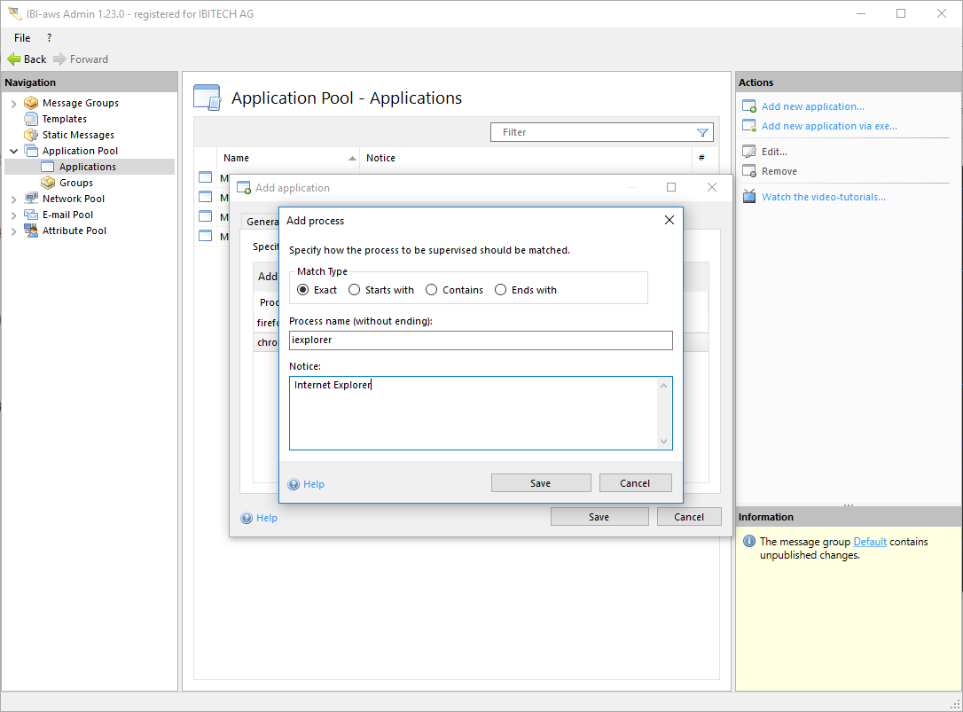This screenshot has width=963, height=712.
Task: Select the Starts with match type
Action: click(355, 290)
